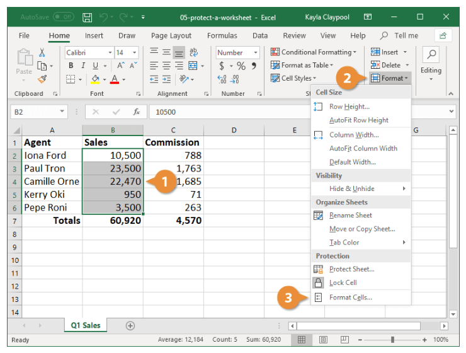
Task: Cut selection with the scissors icon
Action: click(x=42, y=53)
